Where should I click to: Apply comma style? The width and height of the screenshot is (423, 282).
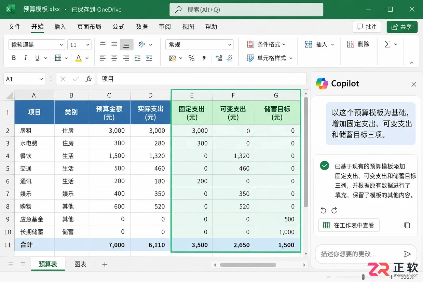(204, 58)
